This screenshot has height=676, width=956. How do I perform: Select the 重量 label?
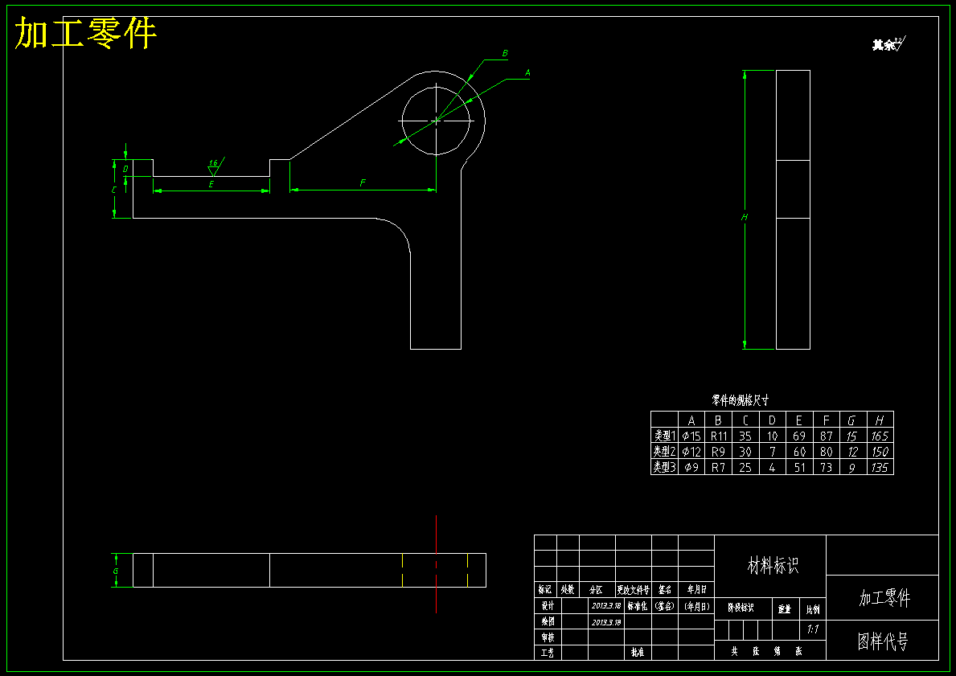click(784, 609)
